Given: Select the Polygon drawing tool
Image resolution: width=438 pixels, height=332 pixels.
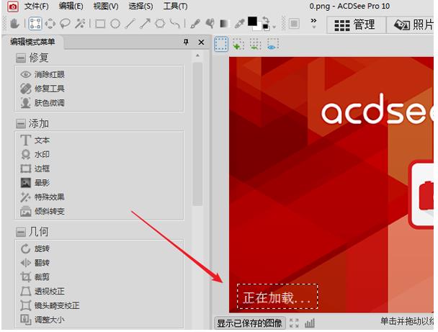Looking at the screenshot, I should coord(160,24).
